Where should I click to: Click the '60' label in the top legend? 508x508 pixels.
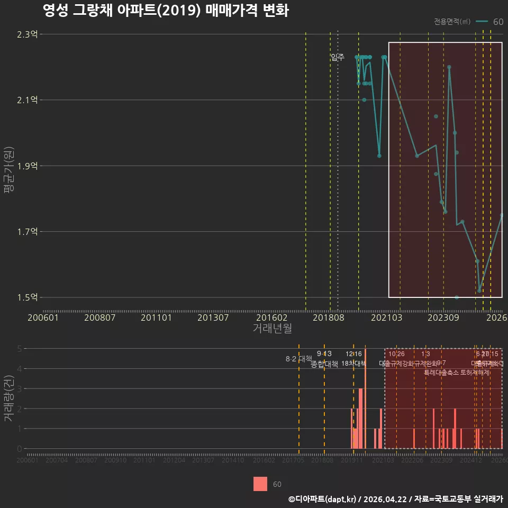(498, 22)
